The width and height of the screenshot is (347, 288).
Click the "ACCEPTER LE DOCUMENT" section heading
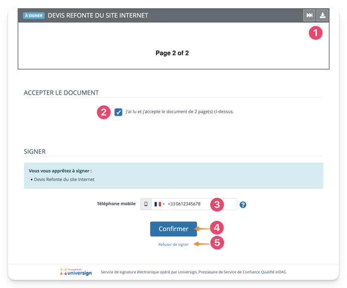pyautogui.click(x=61, y=93)
